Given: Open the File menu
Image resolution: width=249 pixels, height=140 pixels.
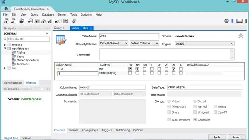Looking at the screenshot, I should [x=5, y=14].
